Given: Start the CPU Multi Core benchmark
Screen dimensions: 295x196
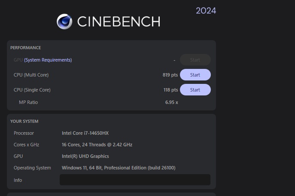Looking at the screenshot, I should point(195,75).
